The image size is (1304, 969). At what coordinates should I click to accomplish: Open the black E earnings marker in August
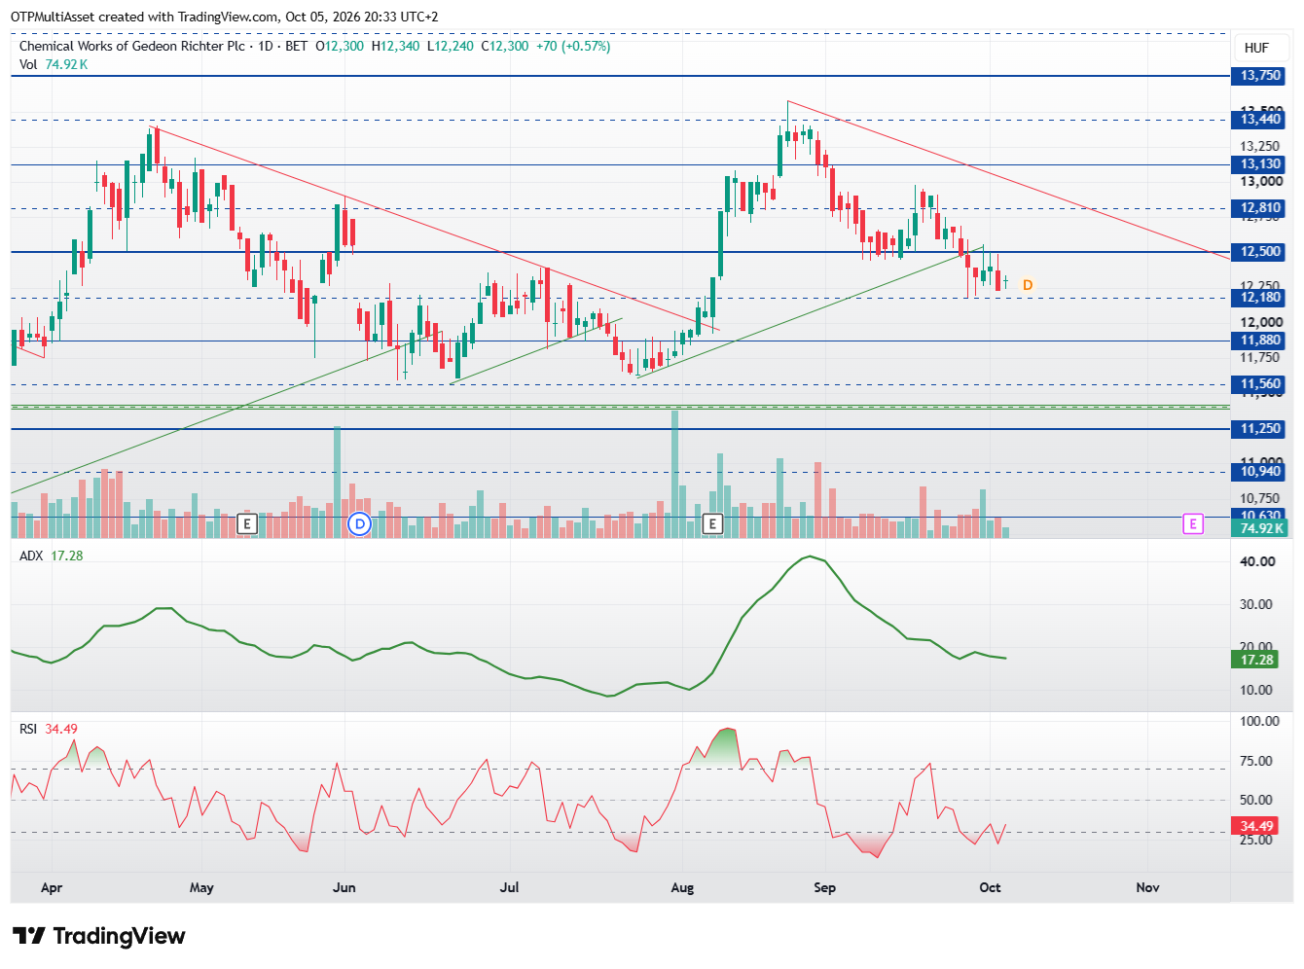(x=712, y=524)
